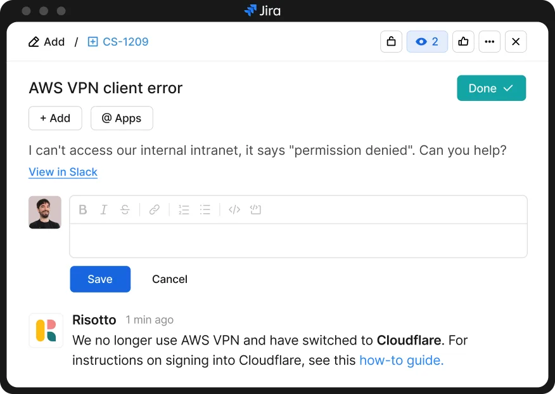This screenshot has width=555, height=394.
Task: Save the comment
Action: pyautogui.click(x=100, y=279)
